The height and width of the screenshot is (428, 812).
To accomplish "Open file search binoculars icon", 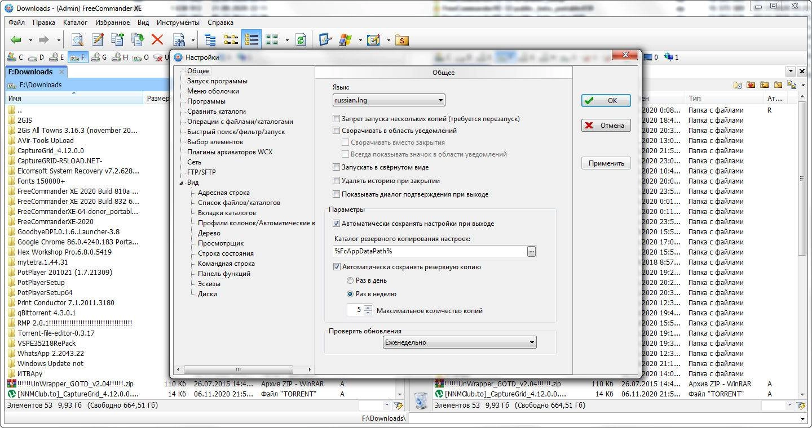I will [179, 40].
